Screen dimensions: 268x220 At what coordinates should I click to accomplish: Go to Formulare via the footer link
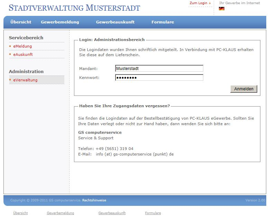(153, 213)
